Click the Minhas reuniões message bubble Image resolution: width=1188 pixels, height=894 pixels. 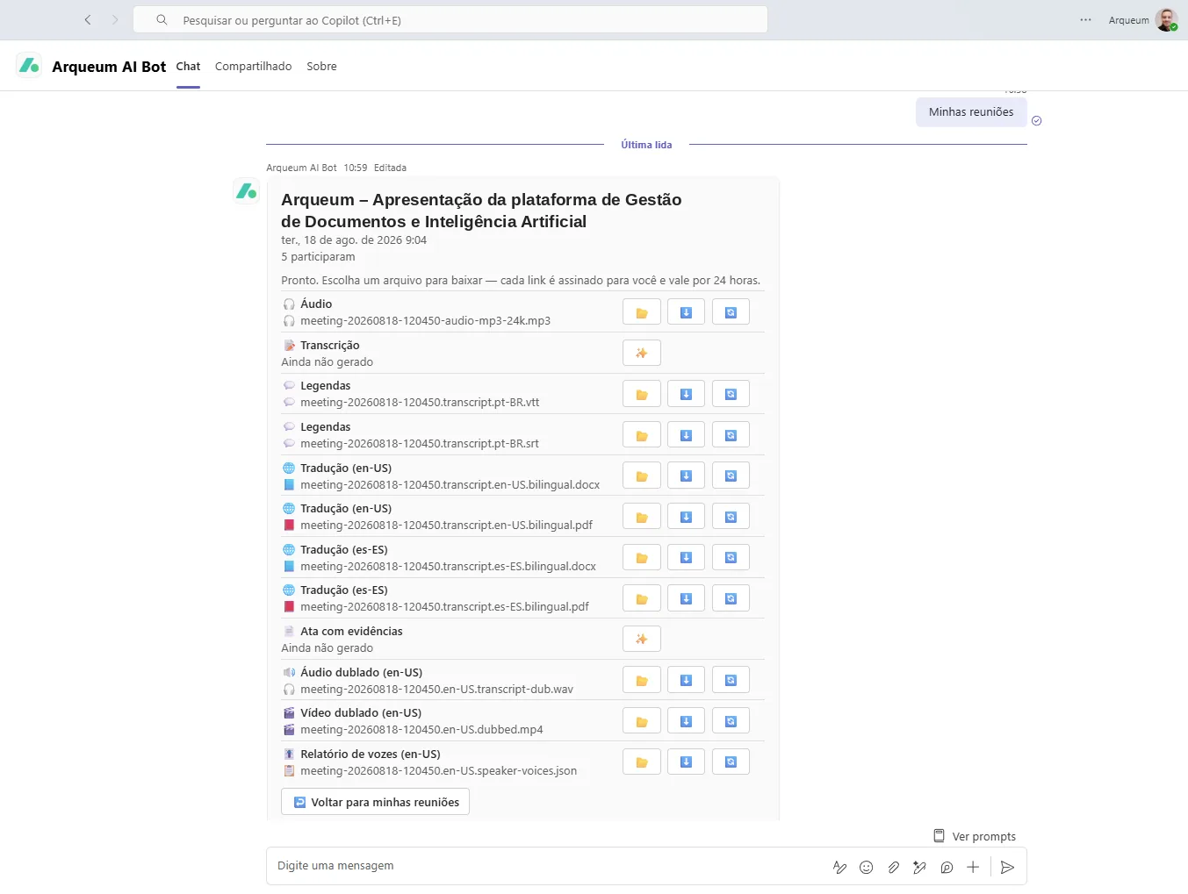pos(971,111)
